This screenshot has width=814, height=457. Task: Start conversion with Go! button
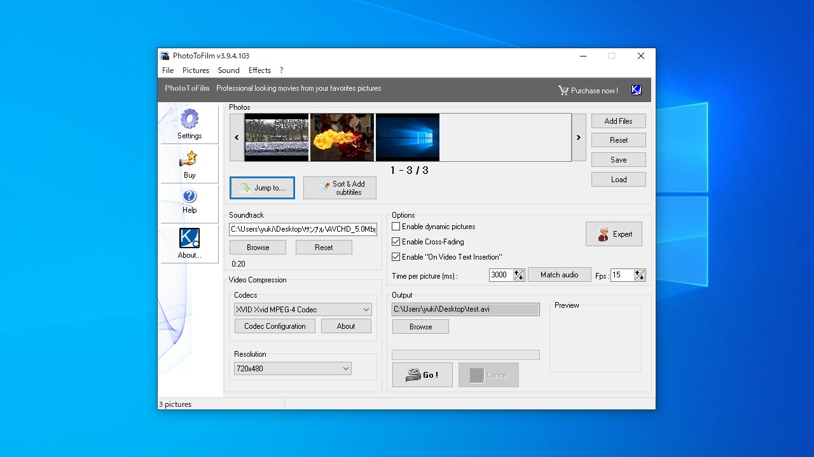click(422, 375)
